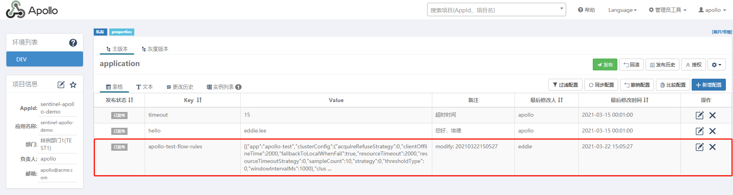Select the 文本 view tab
Screen dimensions: 733x195
coord(144,87)
